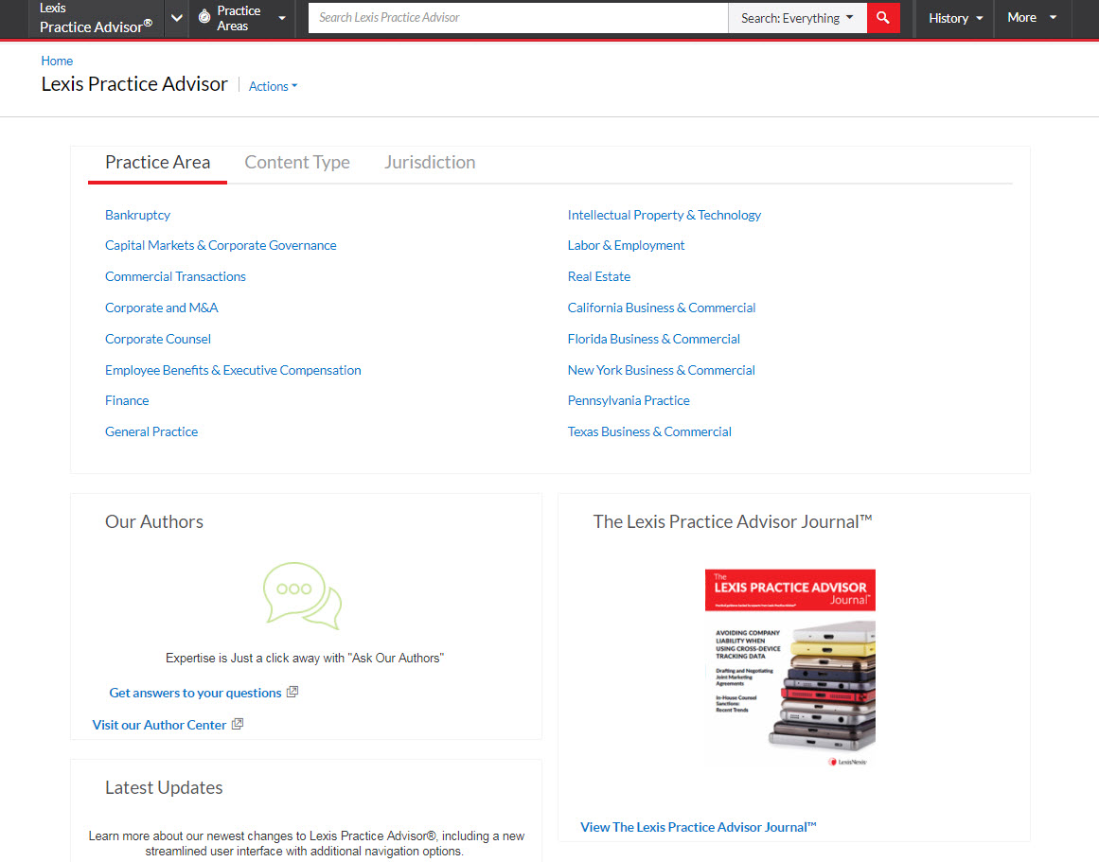Click external link icon beside Author Center
This screenshot has width=1099, height=862.
tap(238, 724)
